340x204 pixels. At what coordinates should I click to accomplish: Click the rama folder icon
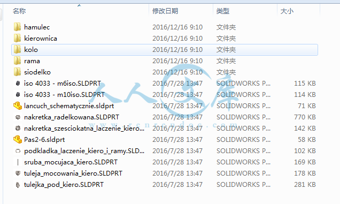(17, 61)
